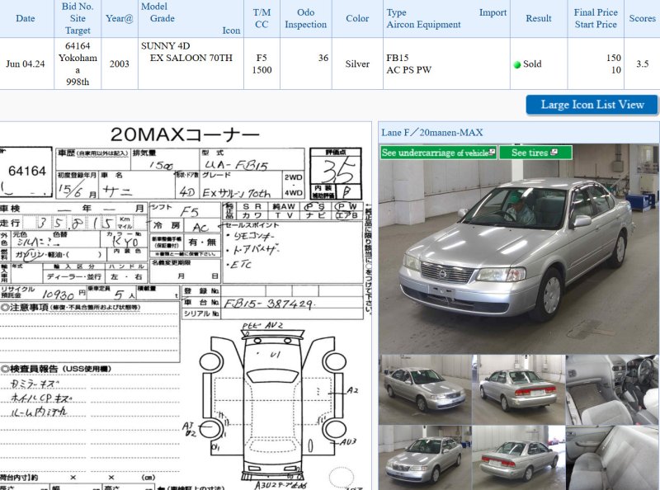The height and width of the screenshot is (490, 660).
Task: Click the Date column header
Action: tap(26, 18)
